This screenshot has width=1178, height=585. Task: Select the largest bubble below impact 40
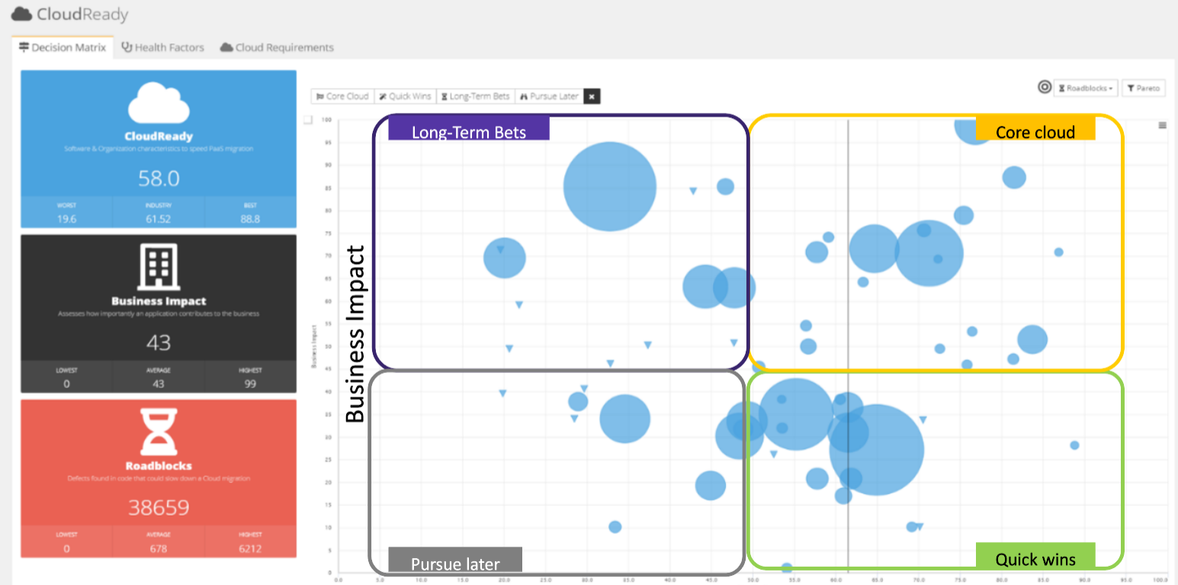(877, 450)
